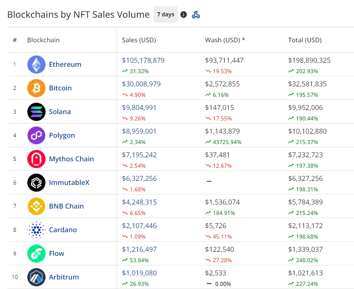Sort by Sales (USD) column header
Viewport: 354px width, 289px height.
pyautogui.click(x=139, y=40)
